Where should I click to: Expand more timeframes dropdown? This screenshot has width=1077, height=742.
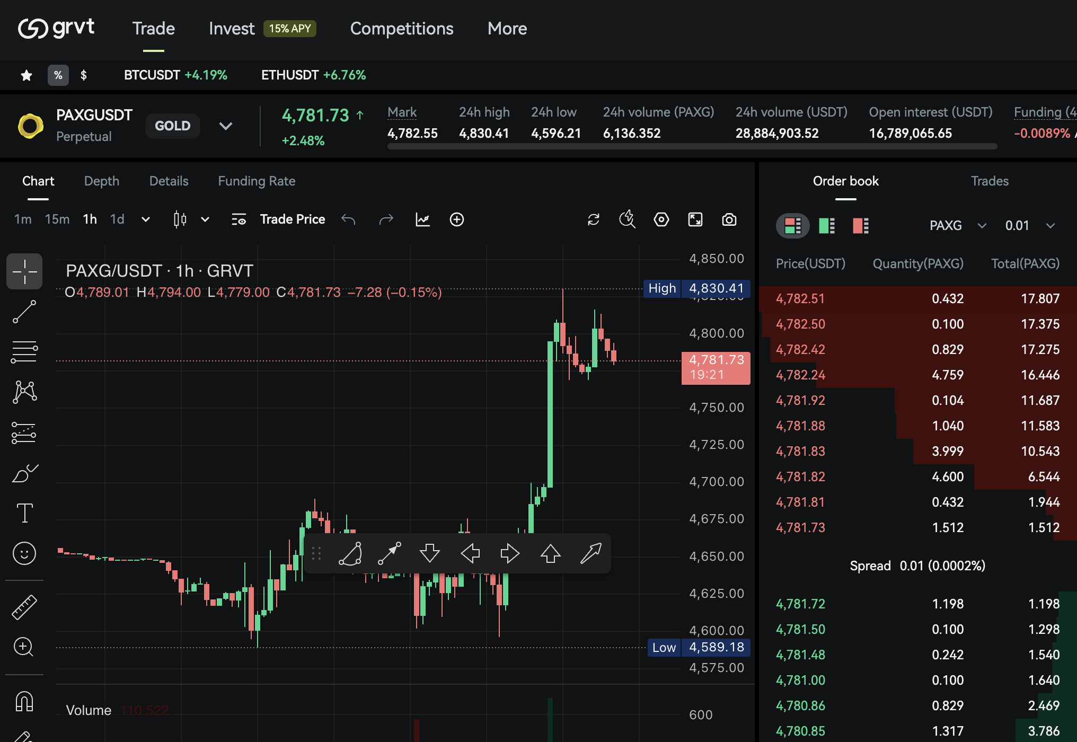point(146,219)
